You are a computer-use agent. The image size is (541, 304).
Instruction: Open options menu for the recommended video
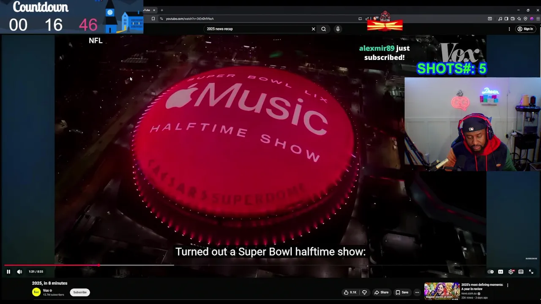coord(508,285)
